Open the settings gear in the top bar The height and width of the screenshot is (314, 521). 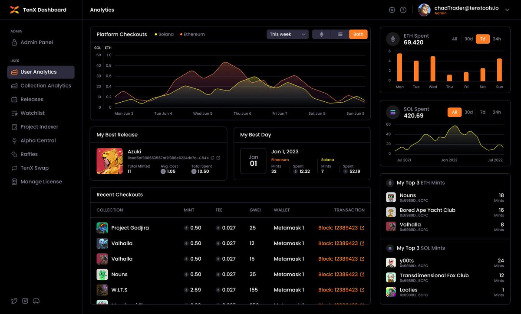[392, 10]
